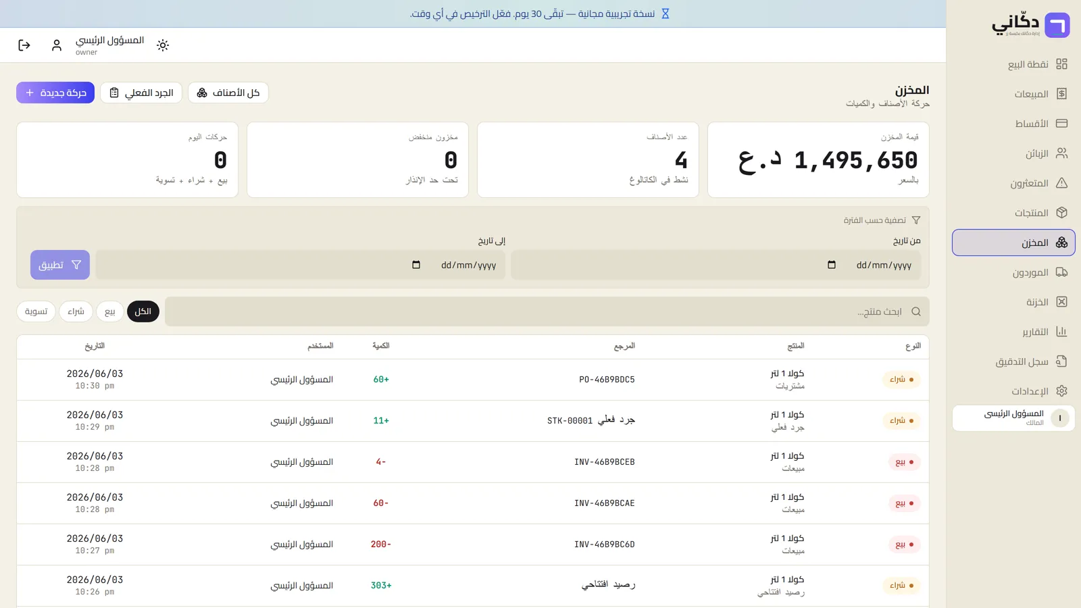Click the إلى تاريخ date field
Screen dimensions: 1081x608
pyautogui.click(x=301, y=265)
